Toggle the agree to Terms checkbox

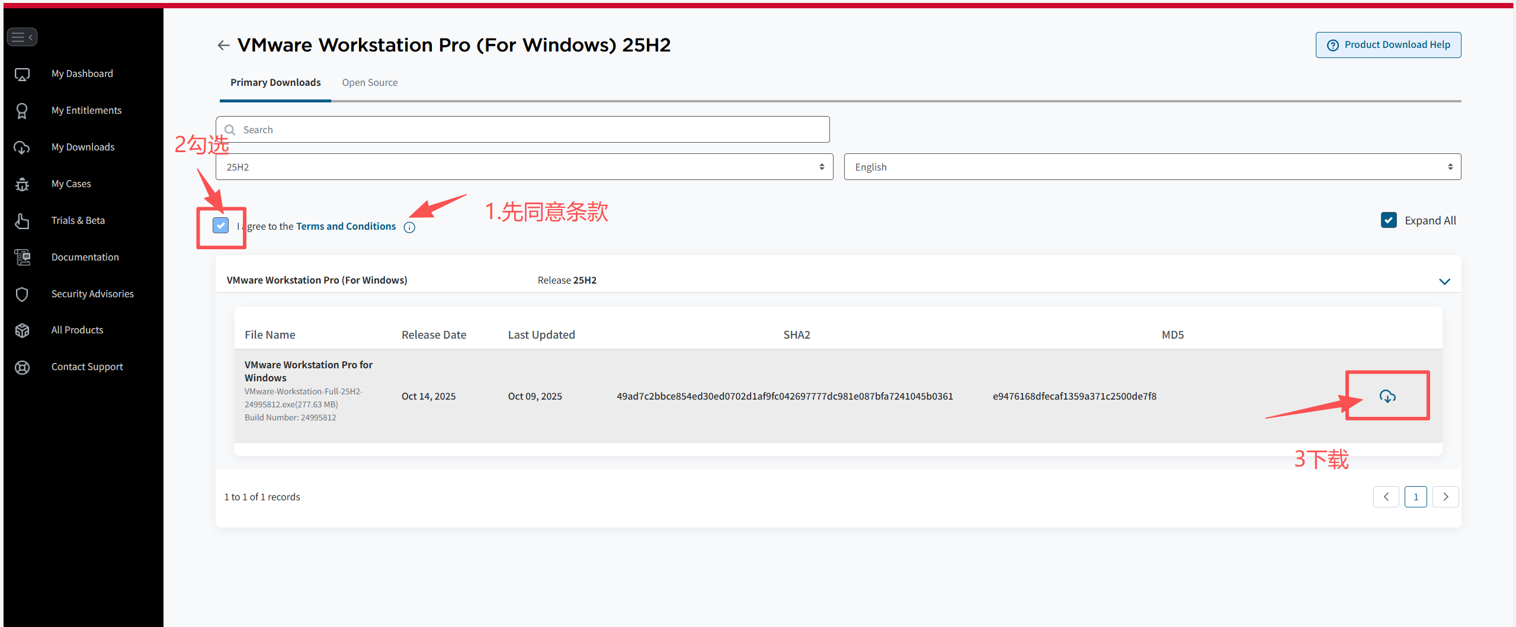(x=220, y=225)
